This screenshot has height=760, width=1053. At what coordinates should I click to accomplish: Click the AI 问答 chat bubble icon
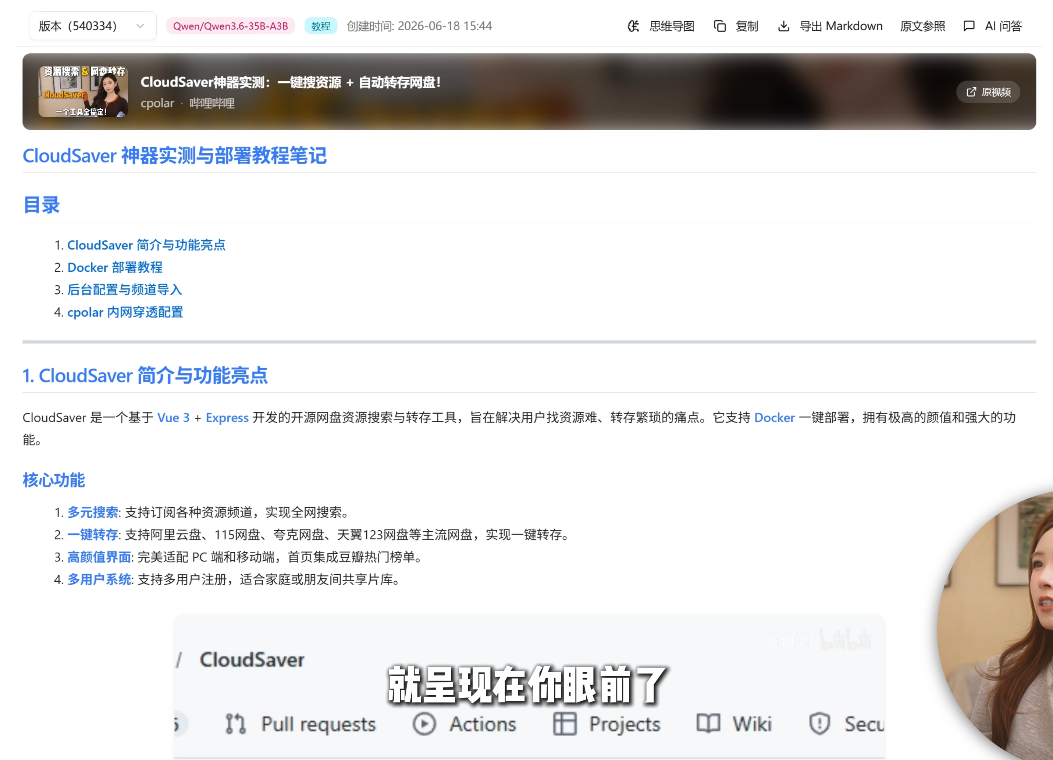(968, 26)
